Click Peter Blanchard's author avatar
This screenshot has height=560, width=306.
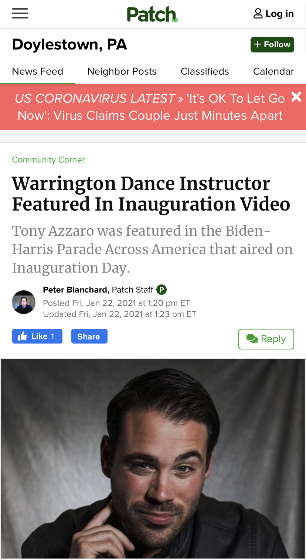(24, 302)
